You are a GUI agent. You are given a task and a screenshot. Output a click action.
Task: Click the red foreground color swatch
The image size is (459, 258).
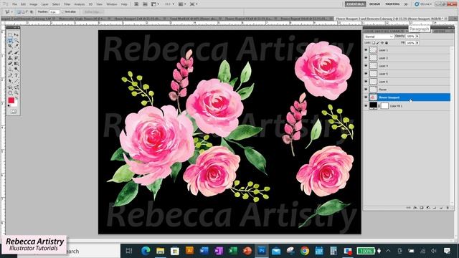[11, 100]
